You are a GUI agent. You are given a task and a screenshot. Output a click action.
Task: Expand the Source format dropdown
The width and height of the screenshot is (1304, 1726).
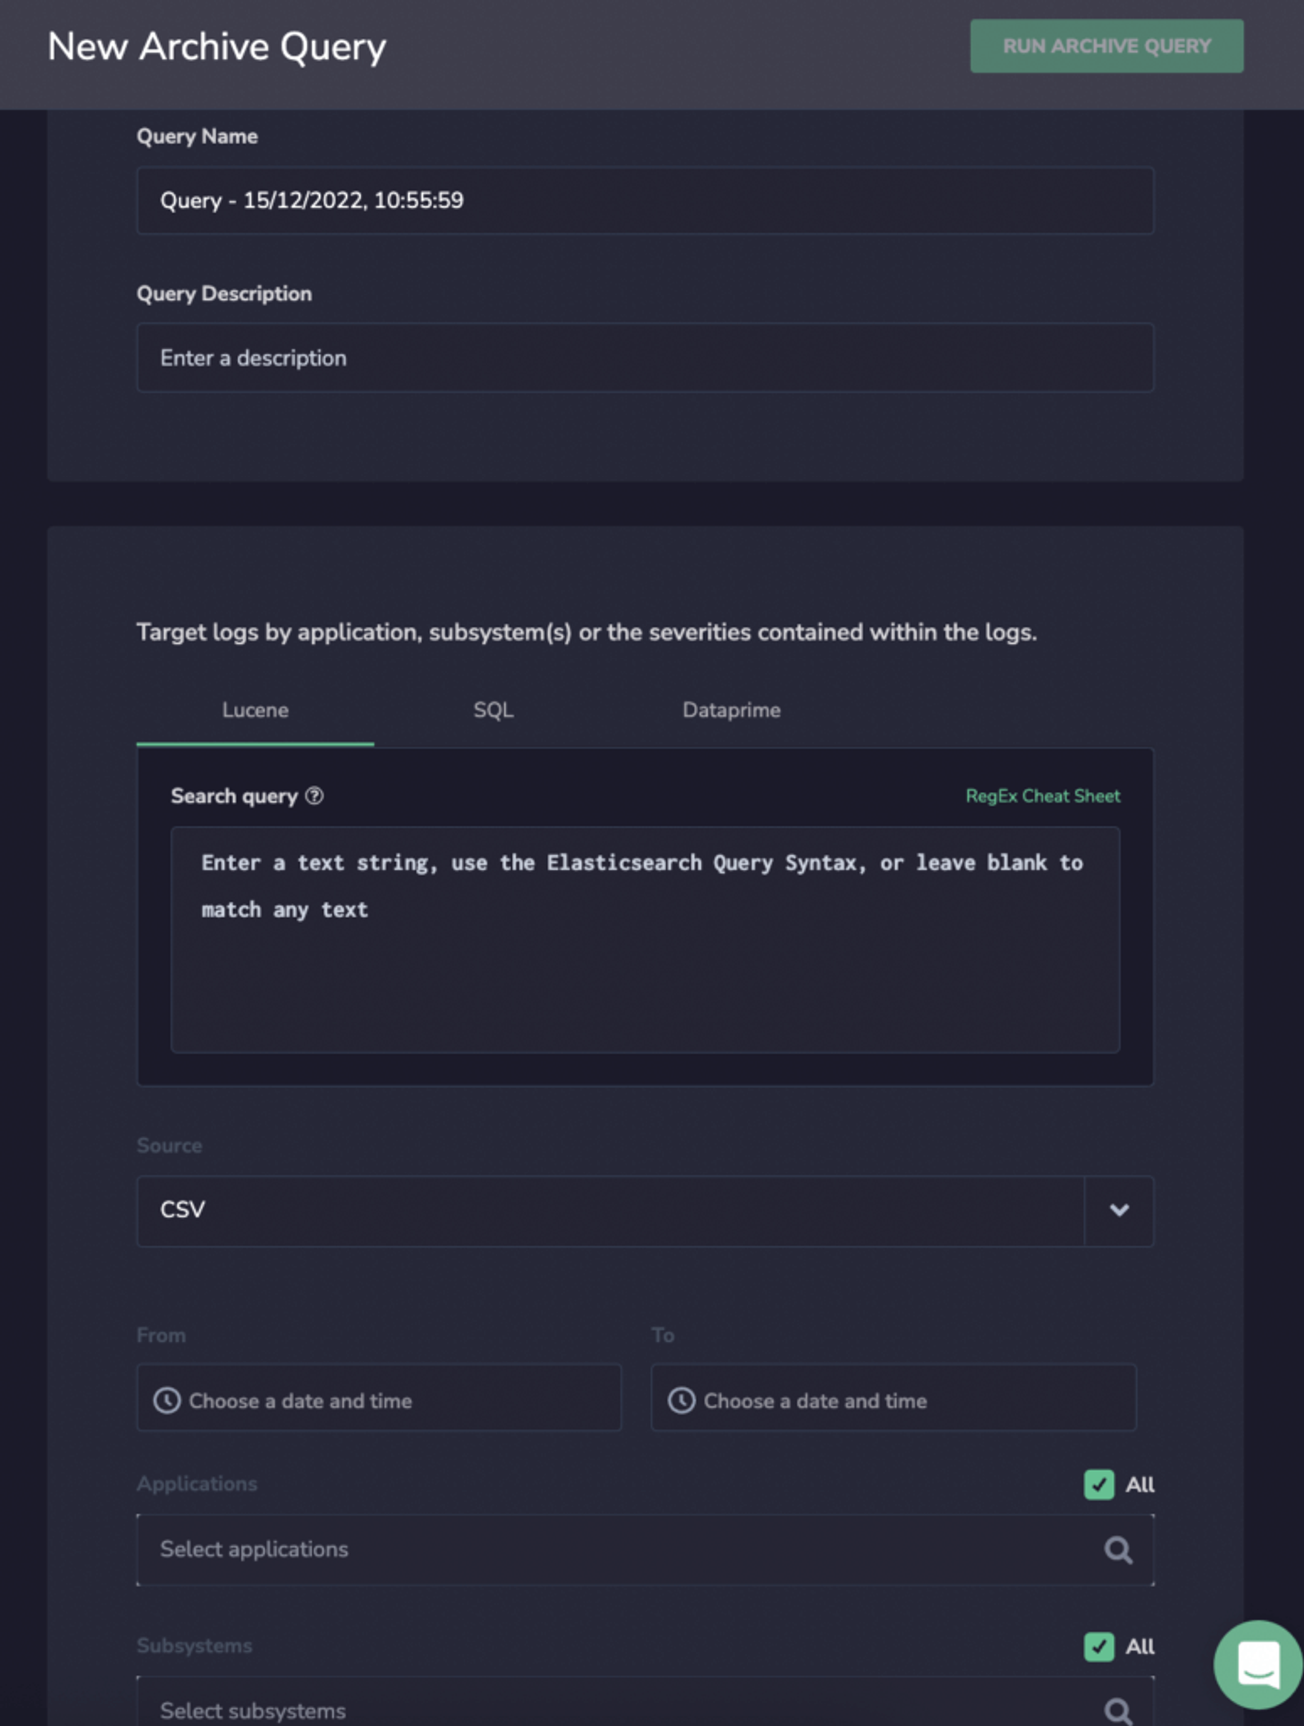pos(1120,1209)
